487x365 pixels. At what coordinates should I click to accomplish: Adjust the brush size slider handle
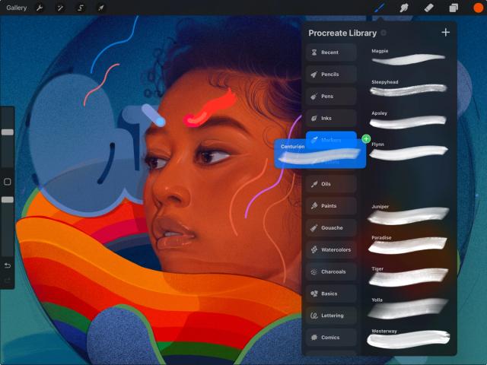pos(8,132)
